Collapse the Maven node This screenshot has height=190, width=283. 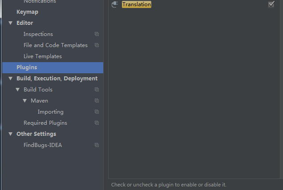25,101
